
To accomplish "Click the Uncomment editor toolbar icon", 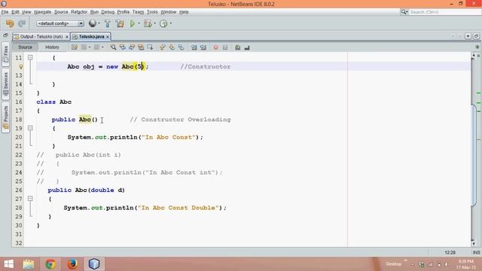I will click(x=247, y=47).
